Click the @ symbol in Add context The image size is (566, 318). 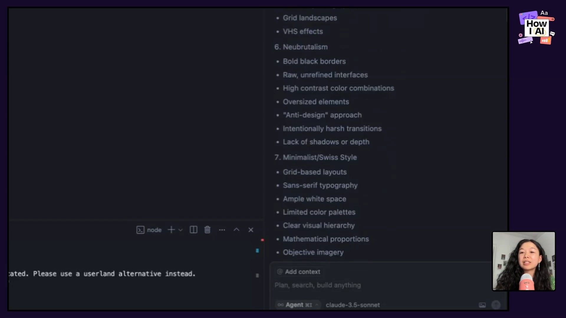click(x=279, y=271)
